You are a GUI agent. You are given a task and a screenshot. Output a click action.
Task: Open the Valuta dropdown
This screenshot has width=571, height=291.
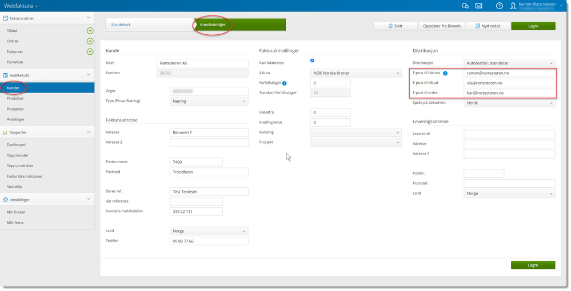click(356, 73)
